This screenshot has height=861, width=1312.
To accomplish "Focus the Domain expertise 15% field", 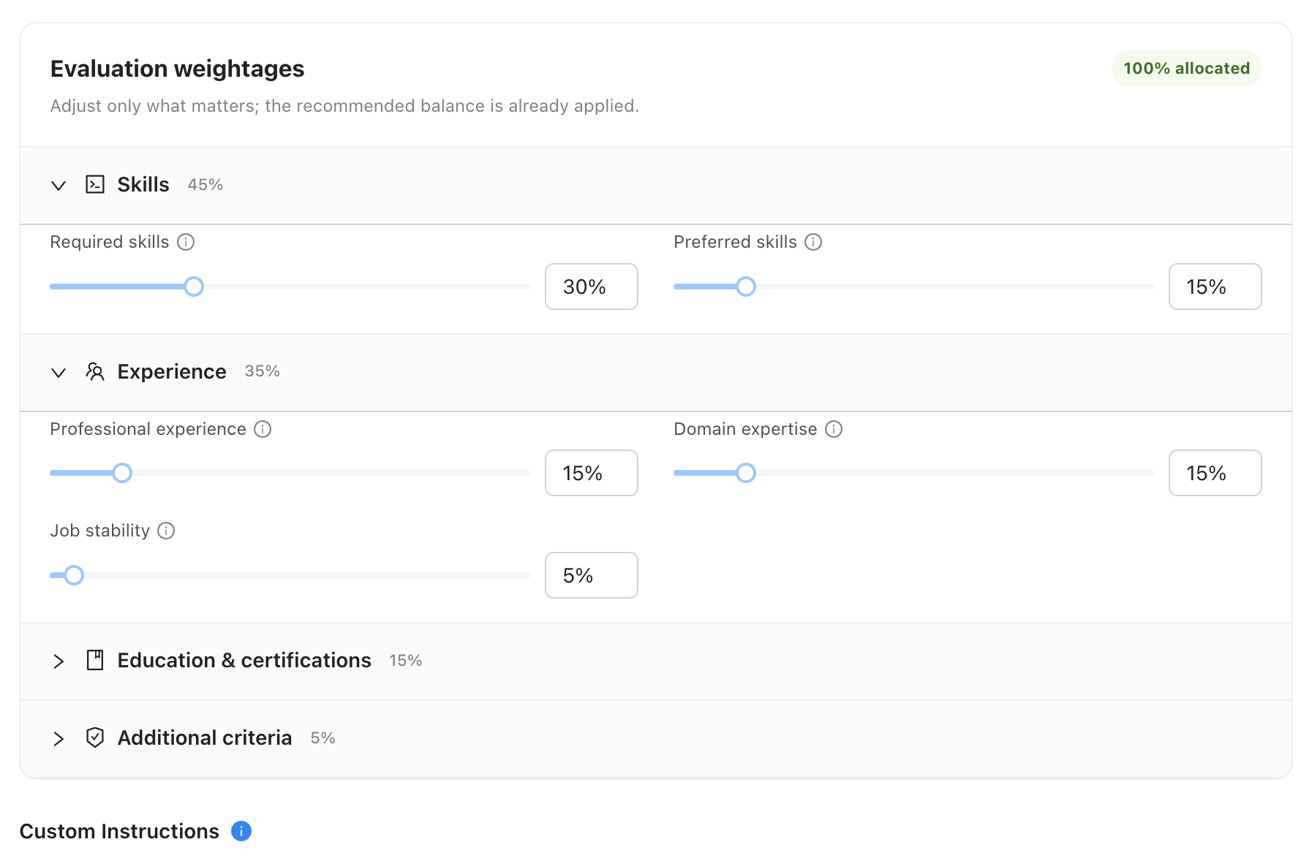I will click(x=1215, y=473).
